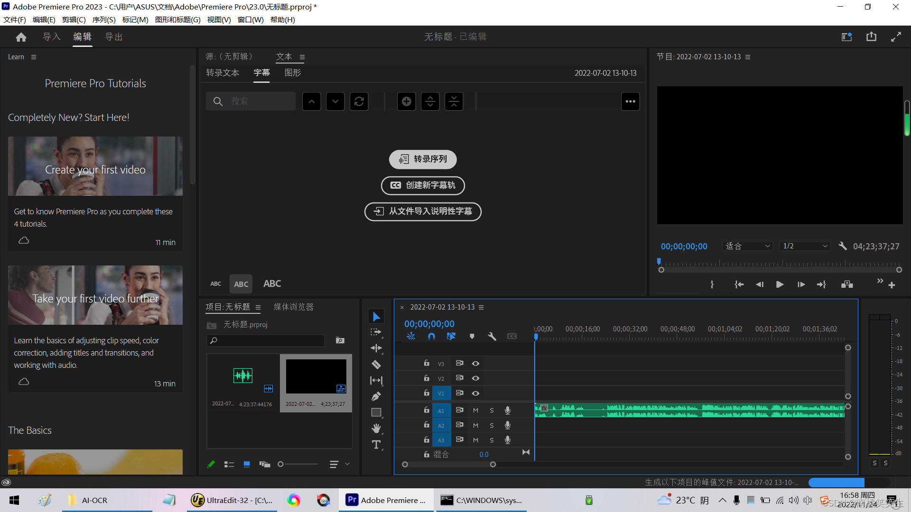
Task: Toggle track lock for A3
Action: [427, 440]
